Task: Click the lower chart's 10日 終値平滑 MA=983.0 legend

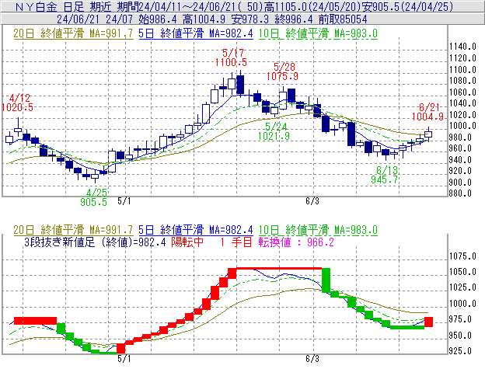Action: coord(318,230)
